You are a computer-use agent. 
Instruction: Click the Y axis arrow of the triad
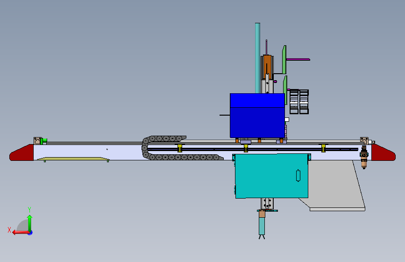(x=30, y=223)
